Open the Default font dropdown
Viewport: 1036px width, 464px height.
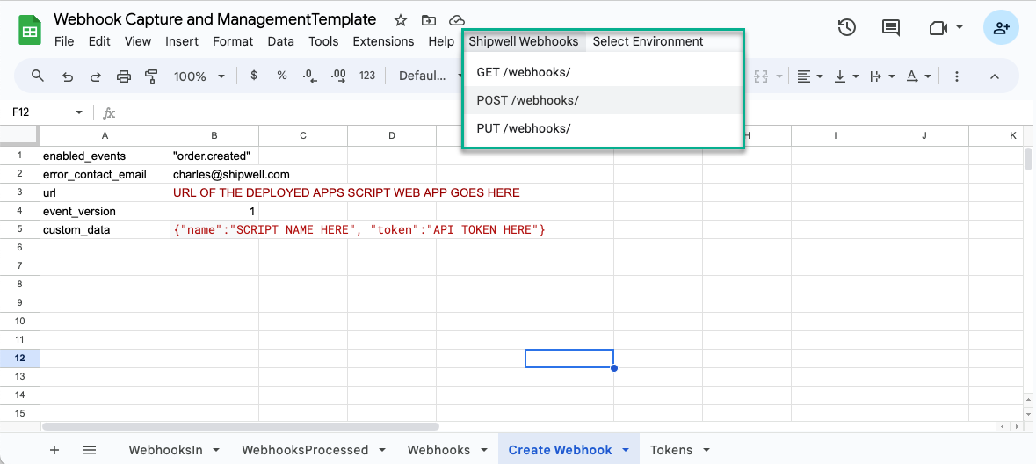[x=430, y=76]
